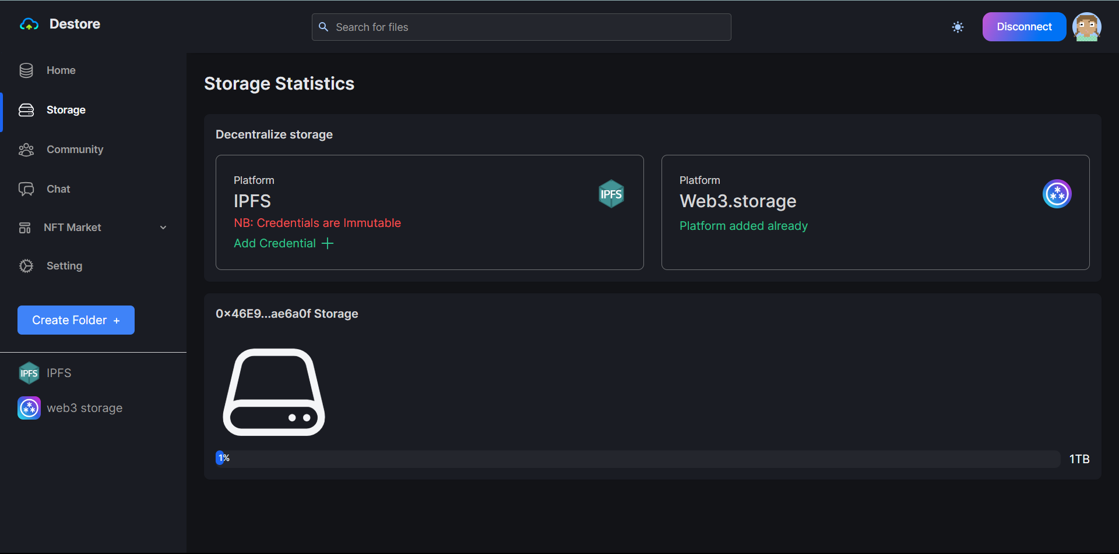Click the IPFS logo in the platform card

pyautogui.click(x=611, y=194)
